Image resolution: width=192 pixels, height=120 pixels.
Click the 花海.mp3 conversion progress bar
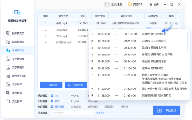point(153,28)
